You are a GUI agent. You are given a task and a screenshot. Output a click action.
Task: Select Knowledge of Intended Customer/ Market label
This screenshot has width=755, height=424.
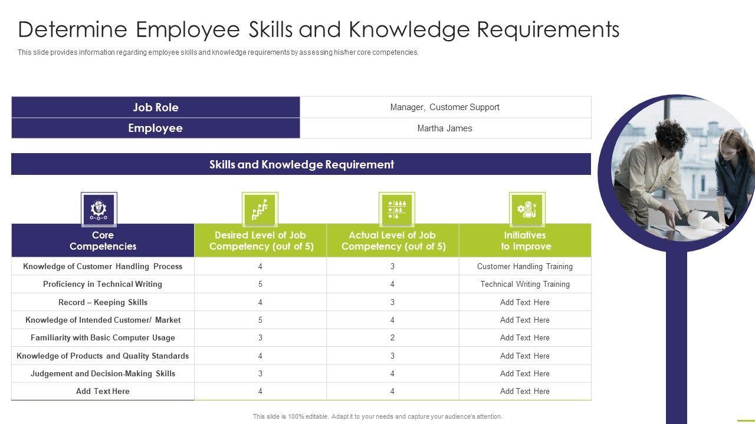[x=103, y=320]
